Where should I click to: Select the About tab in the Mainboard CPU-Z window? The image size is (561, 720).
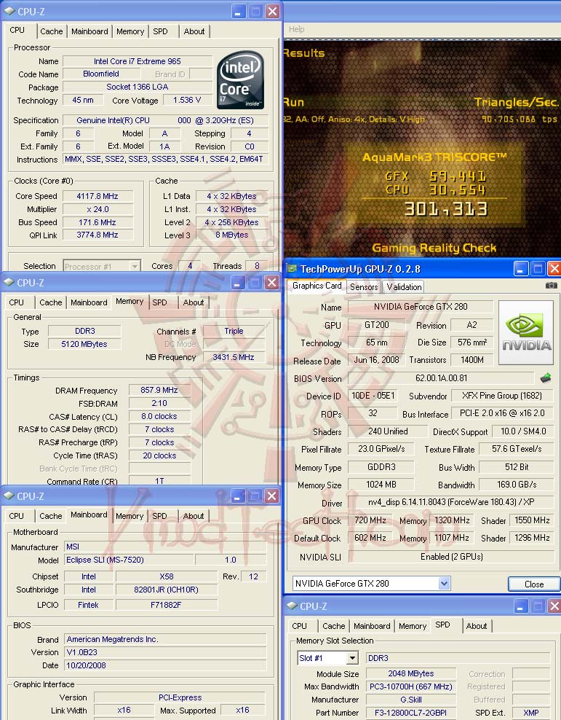pos(194,516)
